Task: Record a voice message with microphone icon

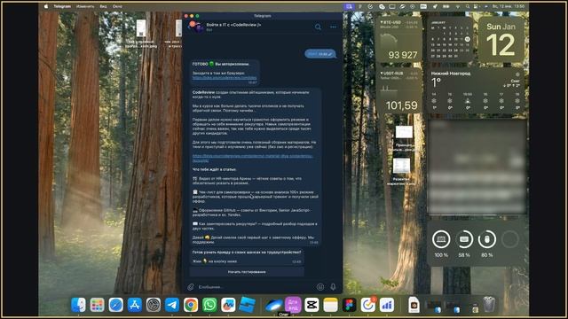Action: click(x=333, y=287)
